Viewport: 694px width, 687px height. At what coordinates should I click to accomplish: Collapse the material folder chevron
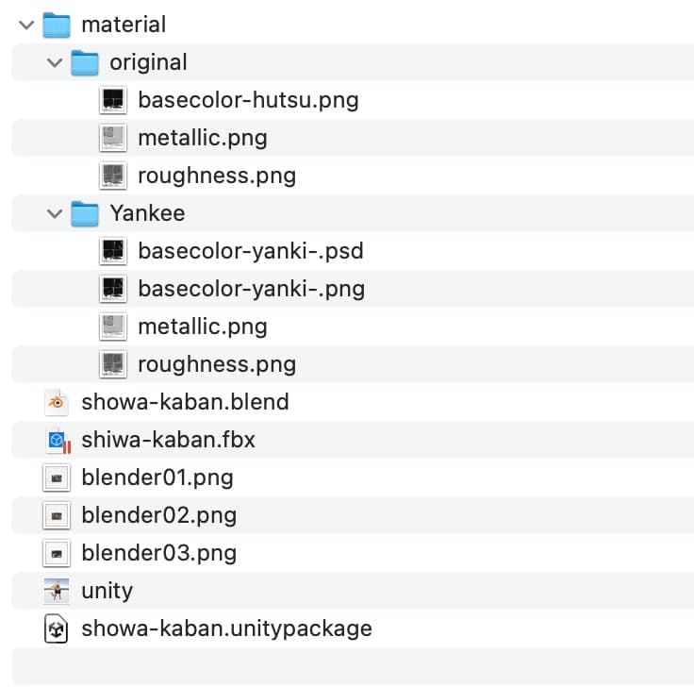(x=25, y=25)
